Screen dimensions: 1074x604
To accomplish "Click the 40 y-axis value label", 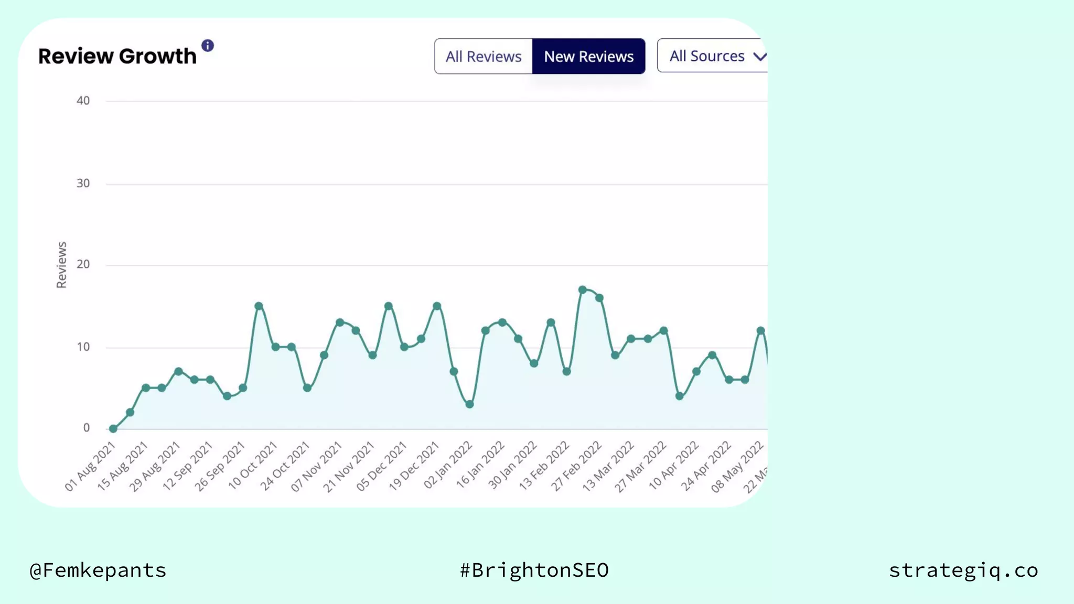I will click(83, 101).
